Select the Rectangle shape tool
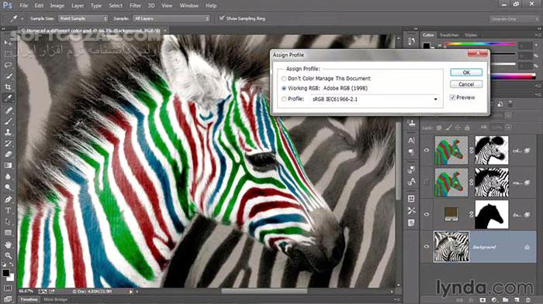 (8, 233)
